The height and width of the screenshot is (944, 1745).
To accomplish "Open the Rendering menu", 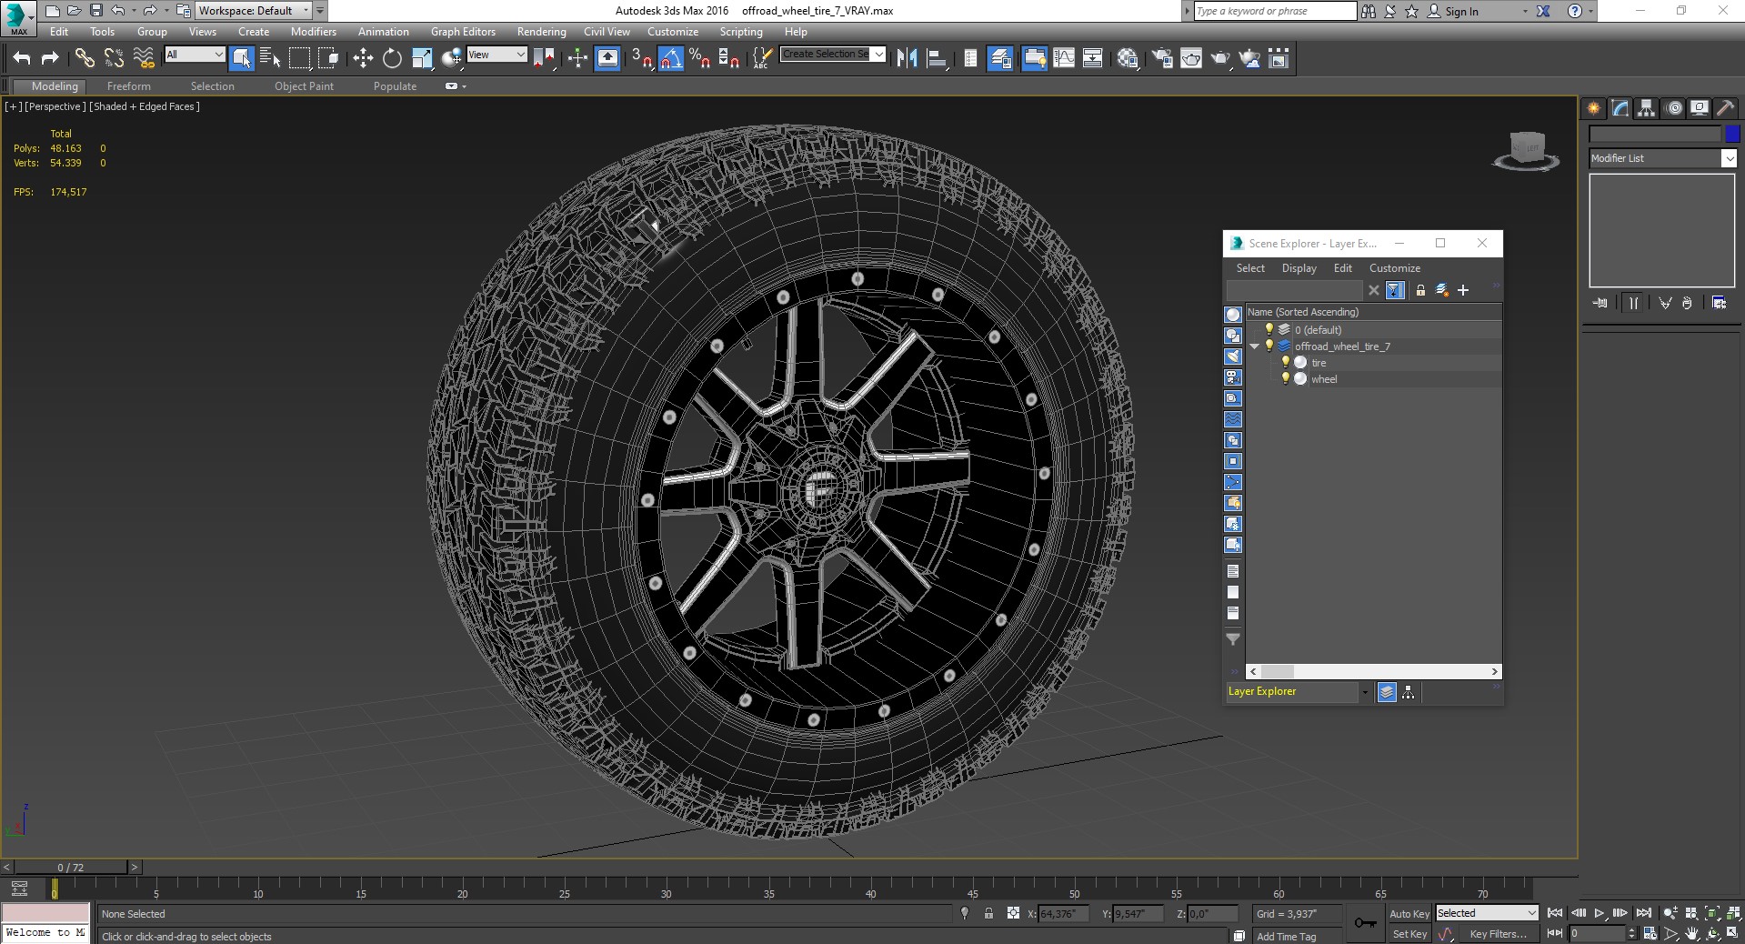I will 541,32.
